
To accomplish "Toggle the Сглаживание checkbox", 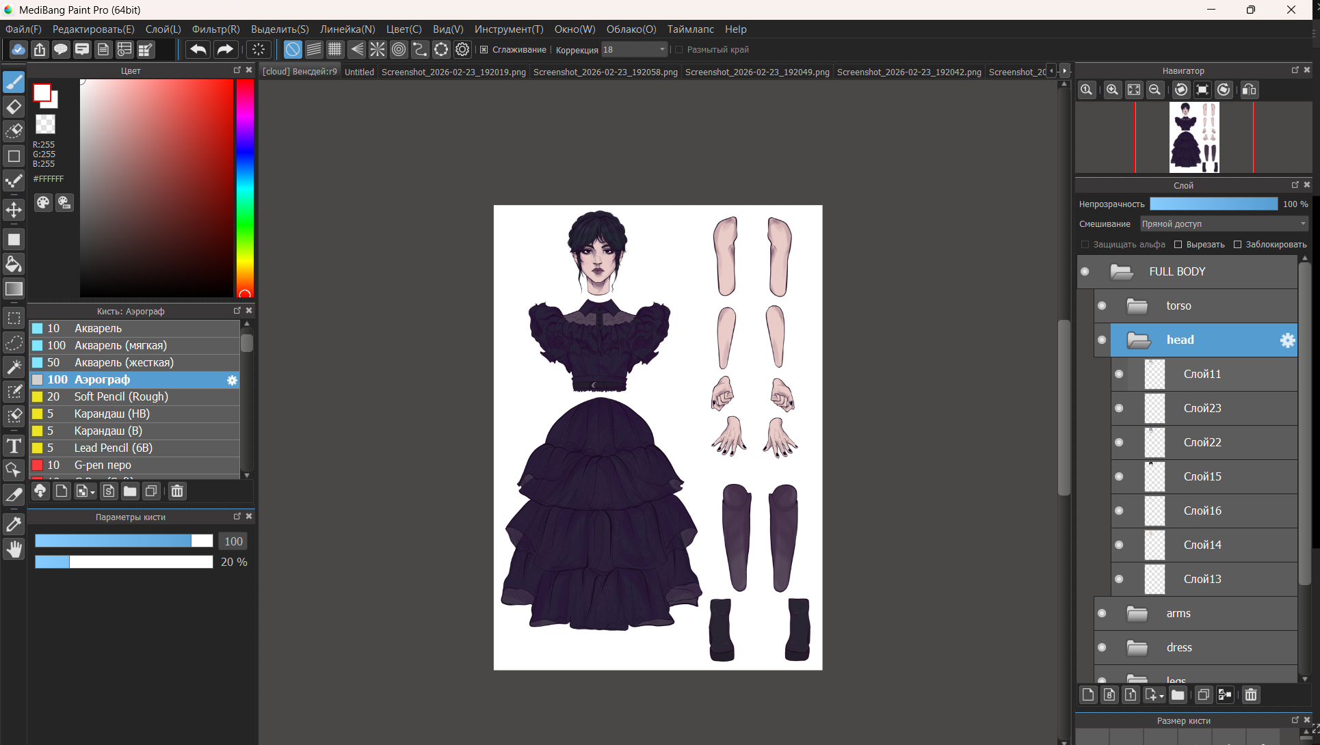I will click(484, 50).
